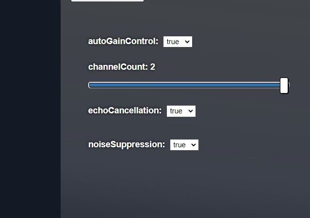Screen dimensions: 310x218
Task: Click the "true" value in echoCancellation box
Action: [x=176, y=111]
